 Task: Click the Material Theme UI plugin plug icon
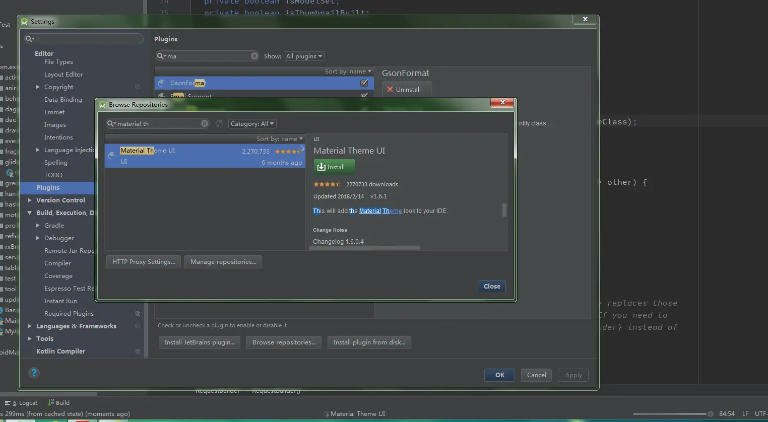click(x=112, y=156)
